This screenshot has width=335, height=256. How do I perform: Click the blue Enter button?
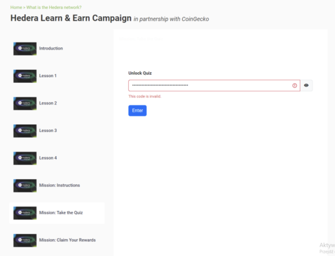[138, 111]
